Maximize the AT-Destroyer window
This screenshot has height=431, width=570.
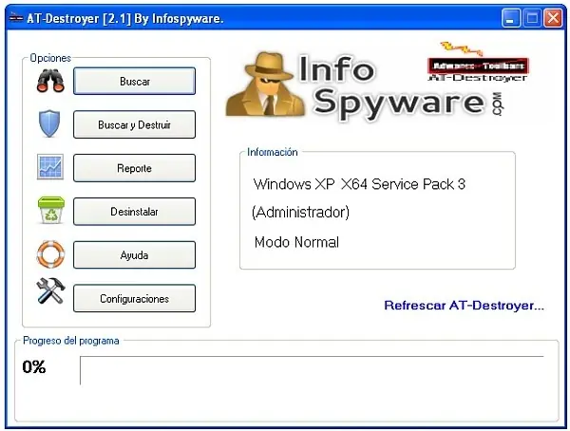click(x=532, y=17)
